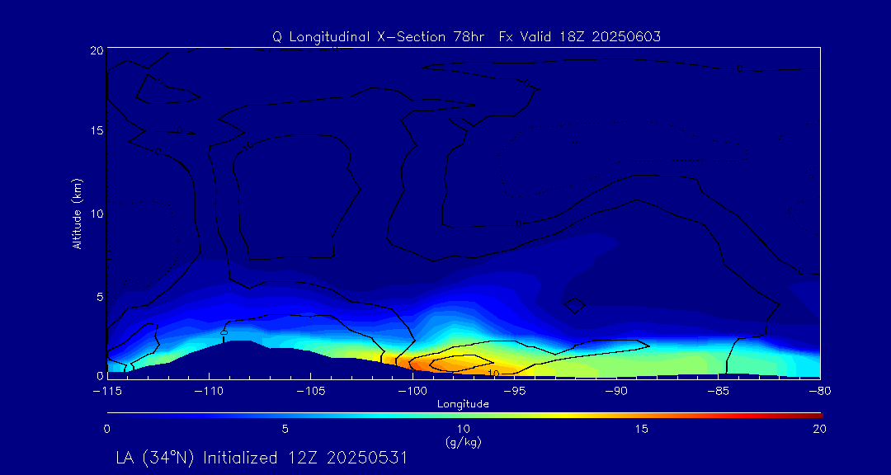Screen dimensions: 891x475
Task: Select longitude tick label "-105"
Action: point(310,392)
